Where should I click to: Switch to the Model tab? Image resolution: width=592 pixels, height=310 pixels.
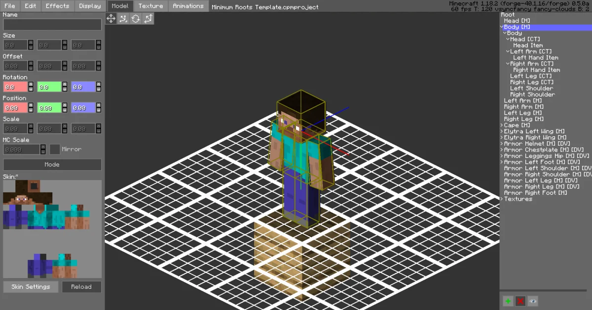pos(120,6)
